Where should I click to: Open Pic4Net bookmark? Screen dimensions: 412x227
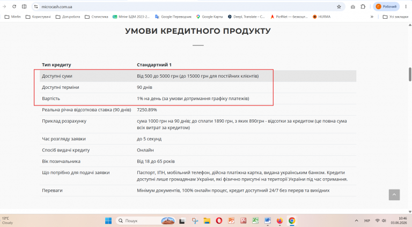(x=289, y=17)
